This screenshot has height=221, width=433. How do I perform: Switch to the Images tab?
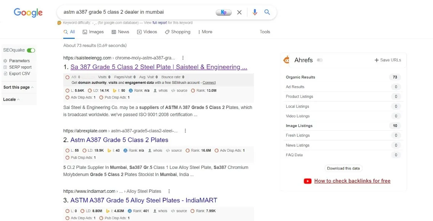(93, 32)
